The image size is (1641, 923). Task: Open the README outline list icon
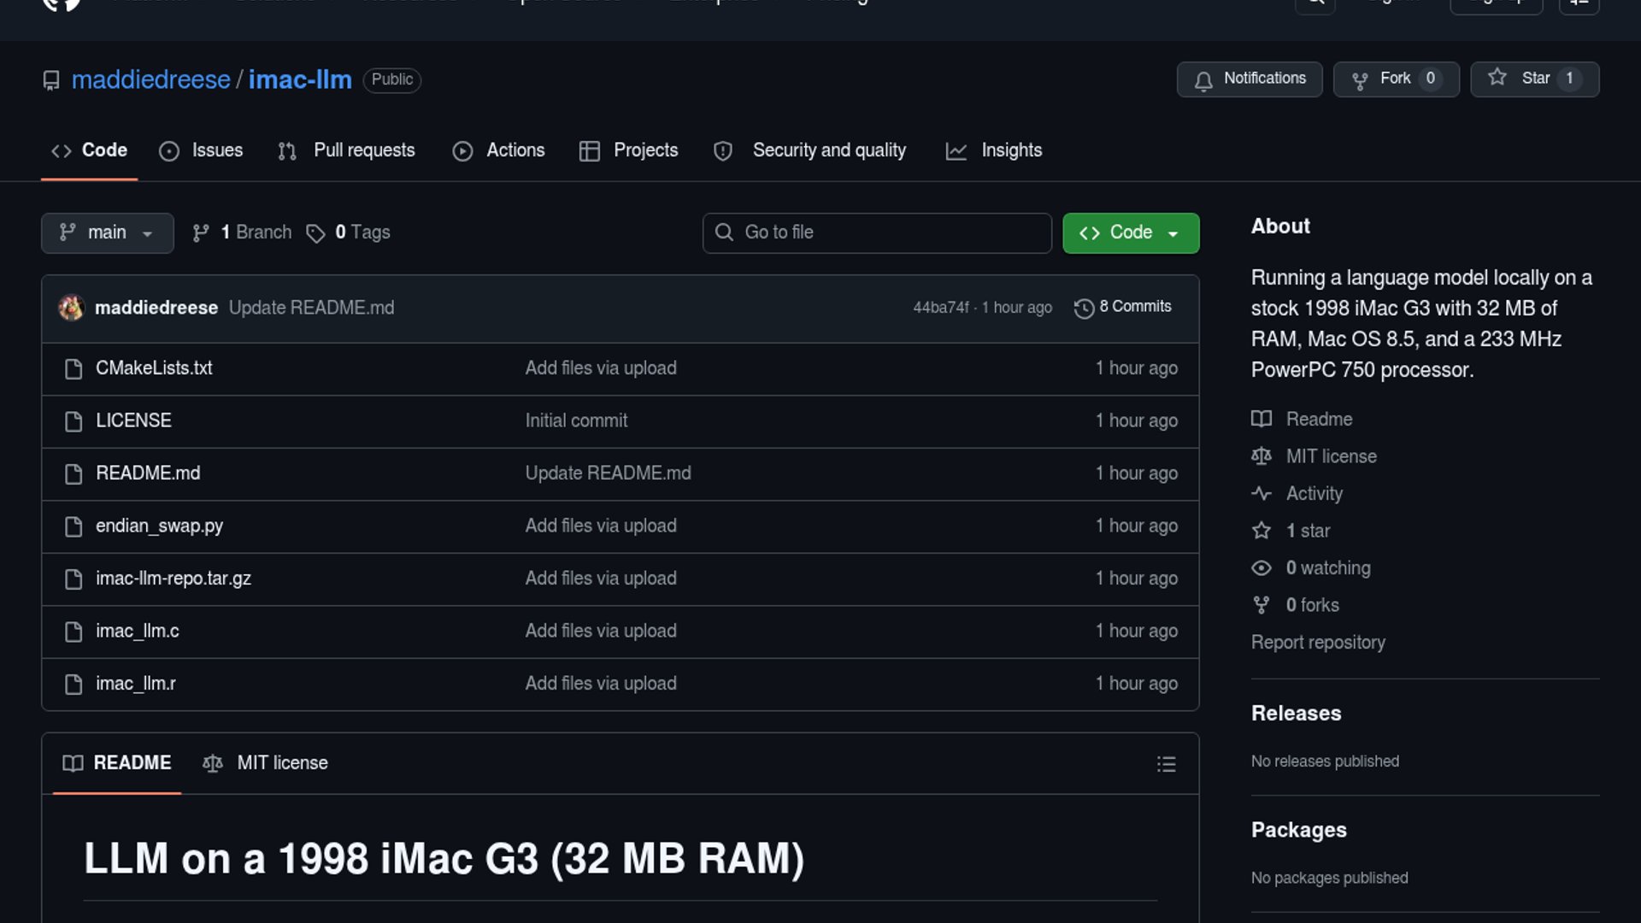[1166, 764]
